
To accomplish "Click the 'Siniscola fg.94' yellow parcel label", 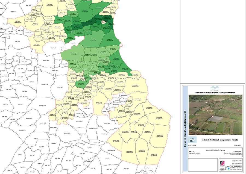I will click(x=159, y=118).
